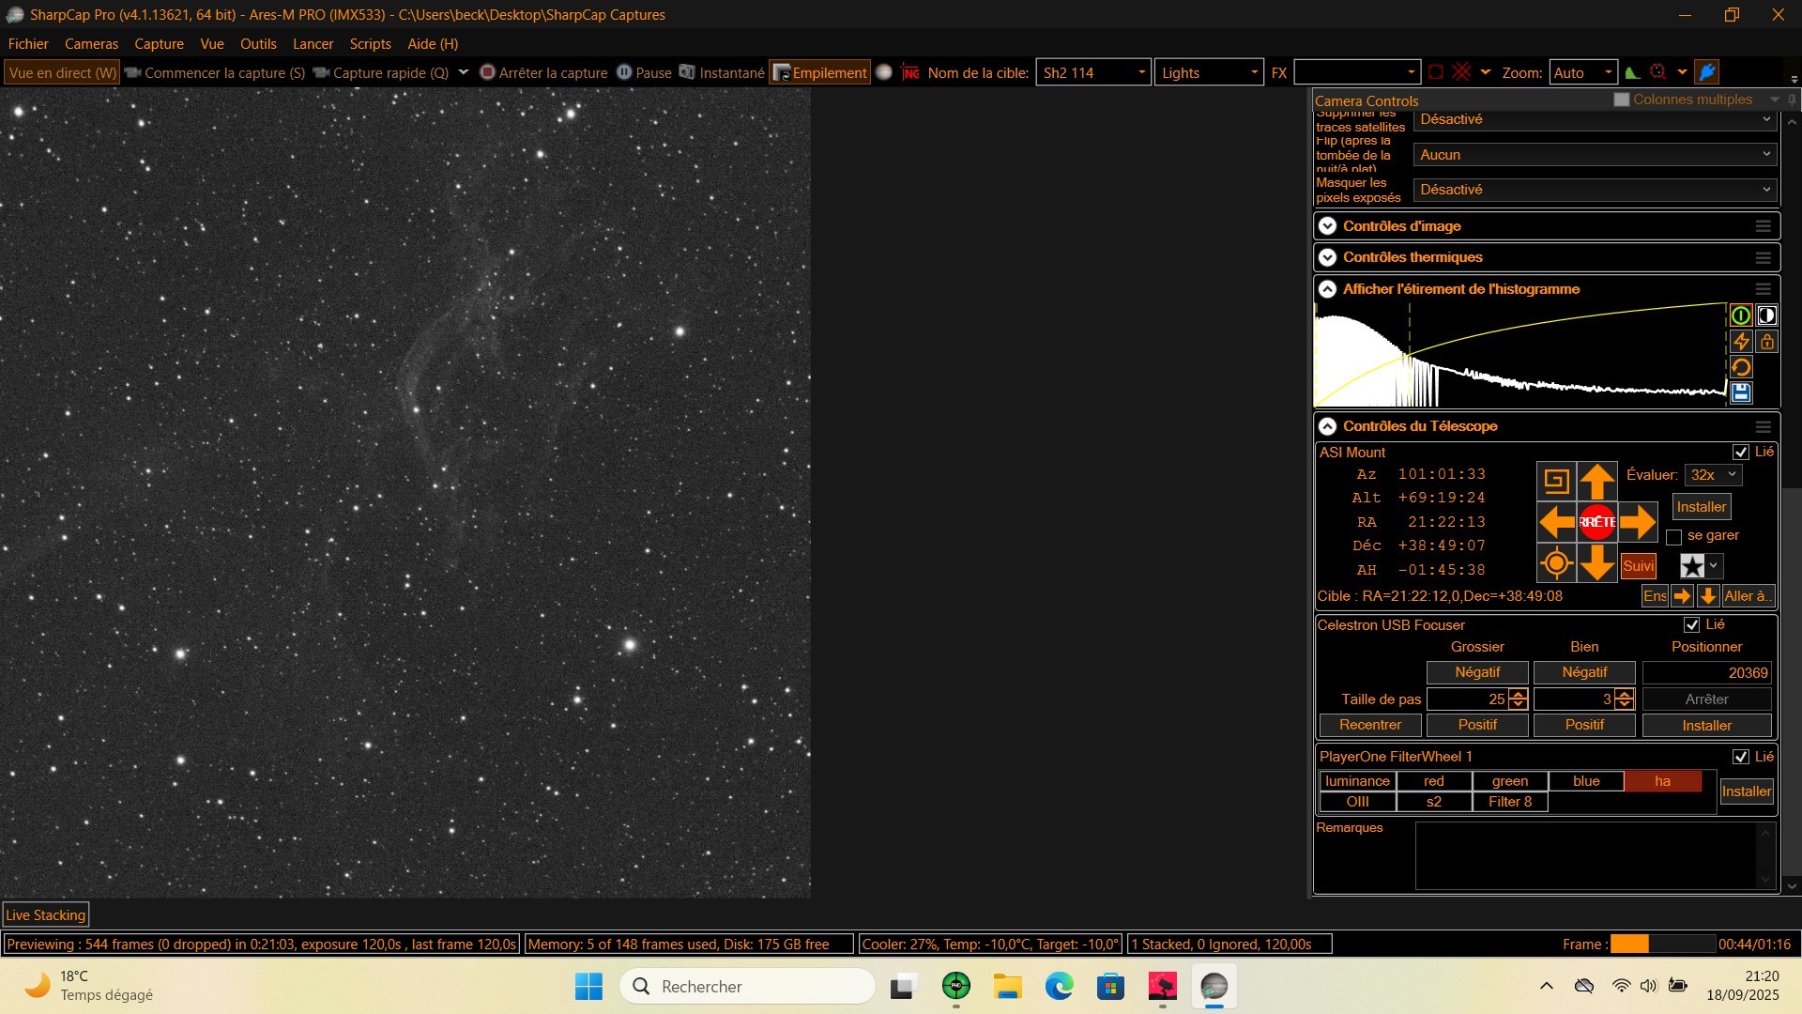Check the 'se garer' park checkbox
The width and height of the screenshot is (1802, 1014).
pos(1673,537)
